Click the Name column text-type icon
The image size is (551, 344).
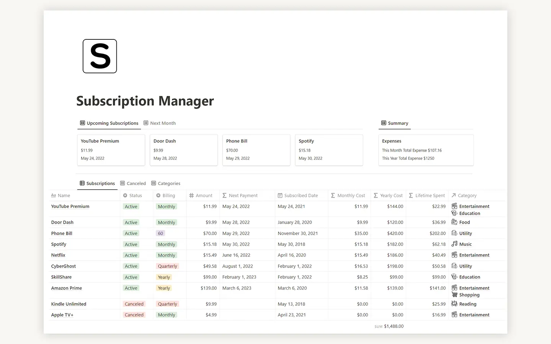[54, 195]
